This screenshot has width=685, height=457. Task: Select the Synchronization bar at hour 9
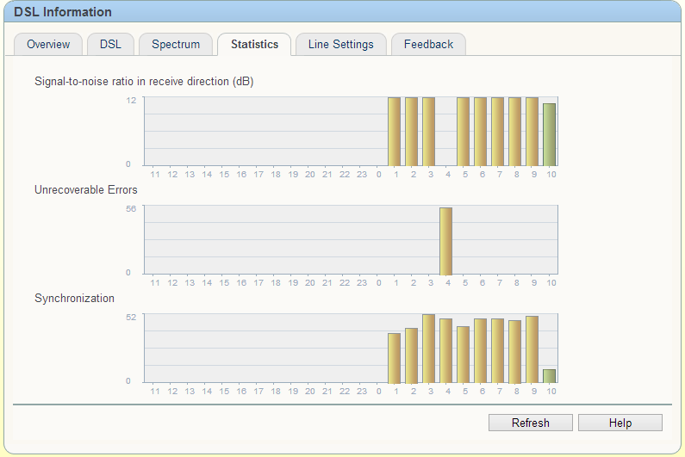point(532,349)
